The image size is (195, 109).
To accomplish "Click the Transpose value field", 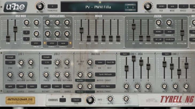I will 52,6.
